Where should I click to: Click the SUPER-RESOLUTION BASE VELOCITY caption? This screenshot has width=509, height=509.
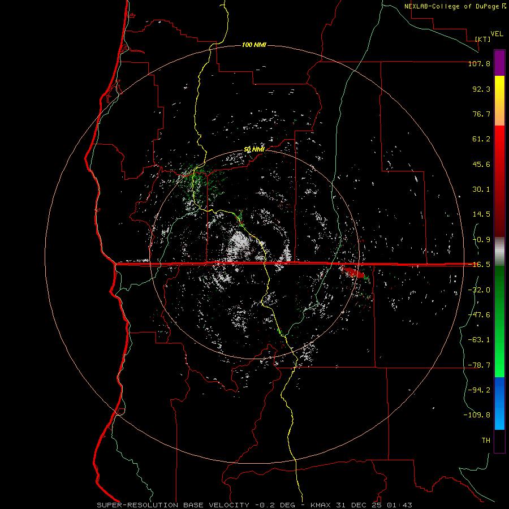(173, 505)
